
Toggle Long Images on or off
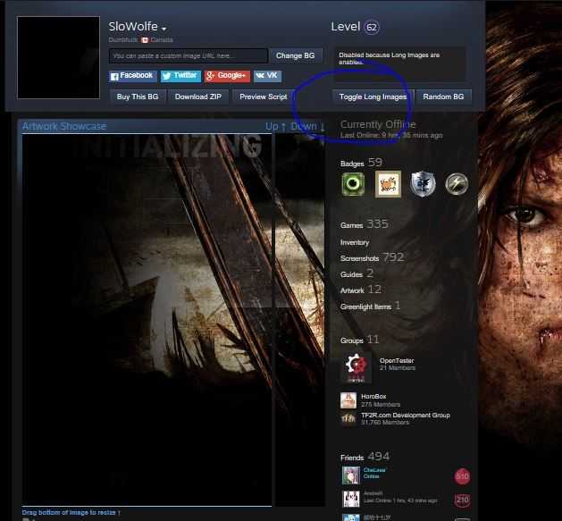[x=373, y=97]
